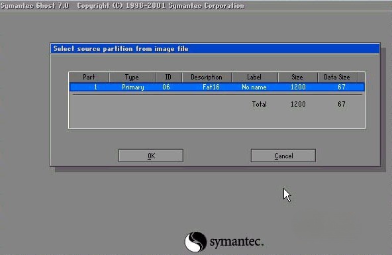
Task: Click the Type column header
Action: pyautogui.click(x=132, y=77)
